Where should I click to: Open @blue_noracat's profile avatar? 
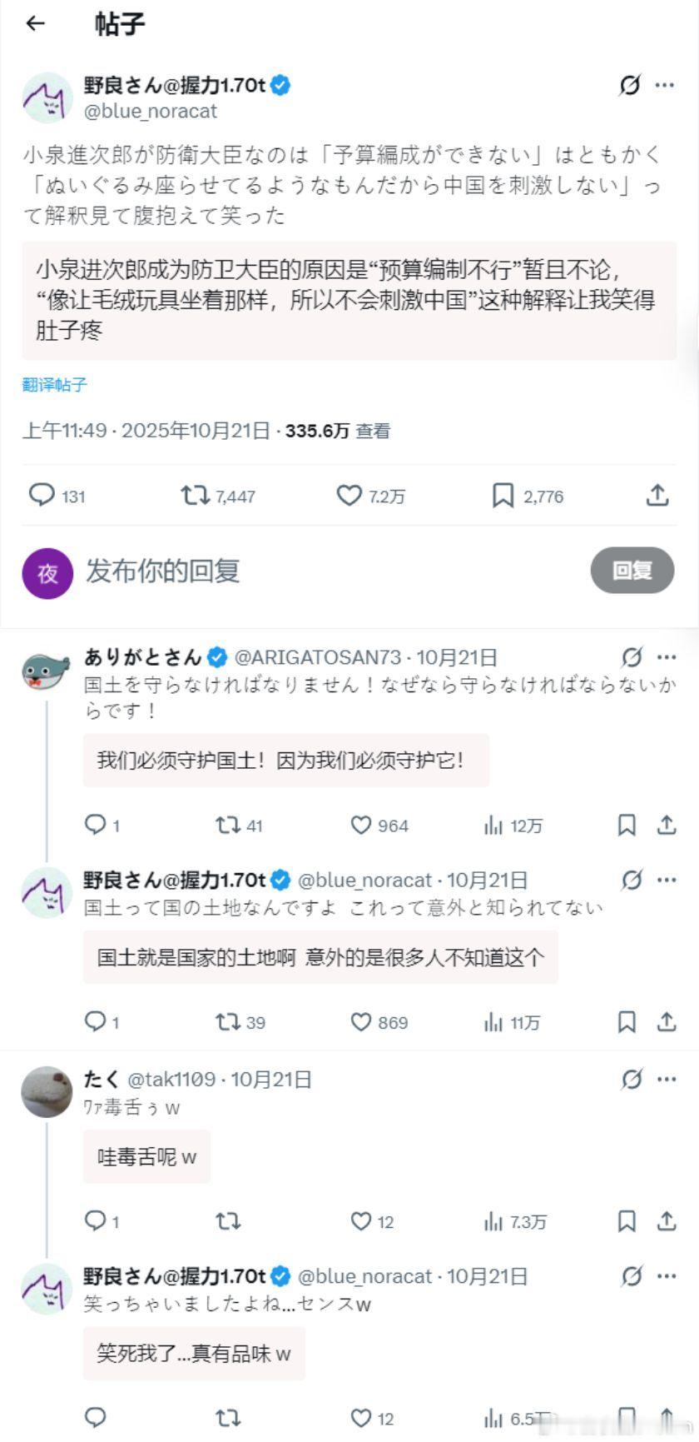(x=47, y=97)
